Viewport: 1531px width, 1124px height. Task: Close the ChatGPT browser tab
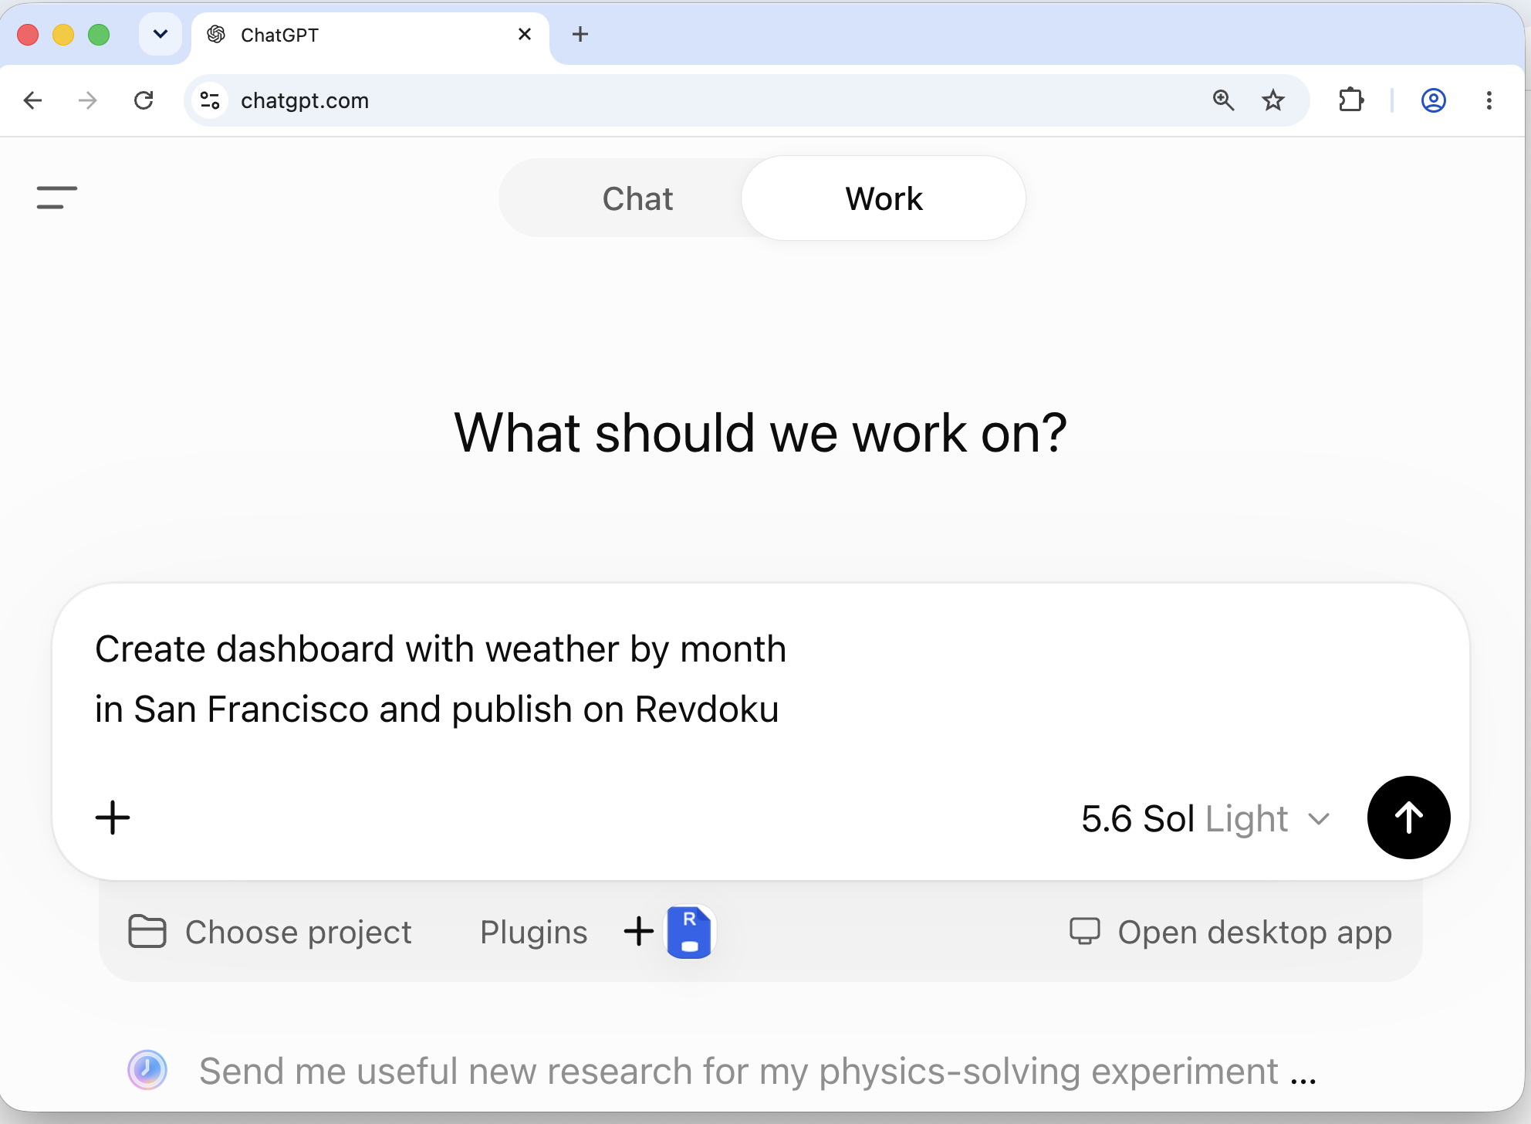pyautogui.click(x=525, y=35)
